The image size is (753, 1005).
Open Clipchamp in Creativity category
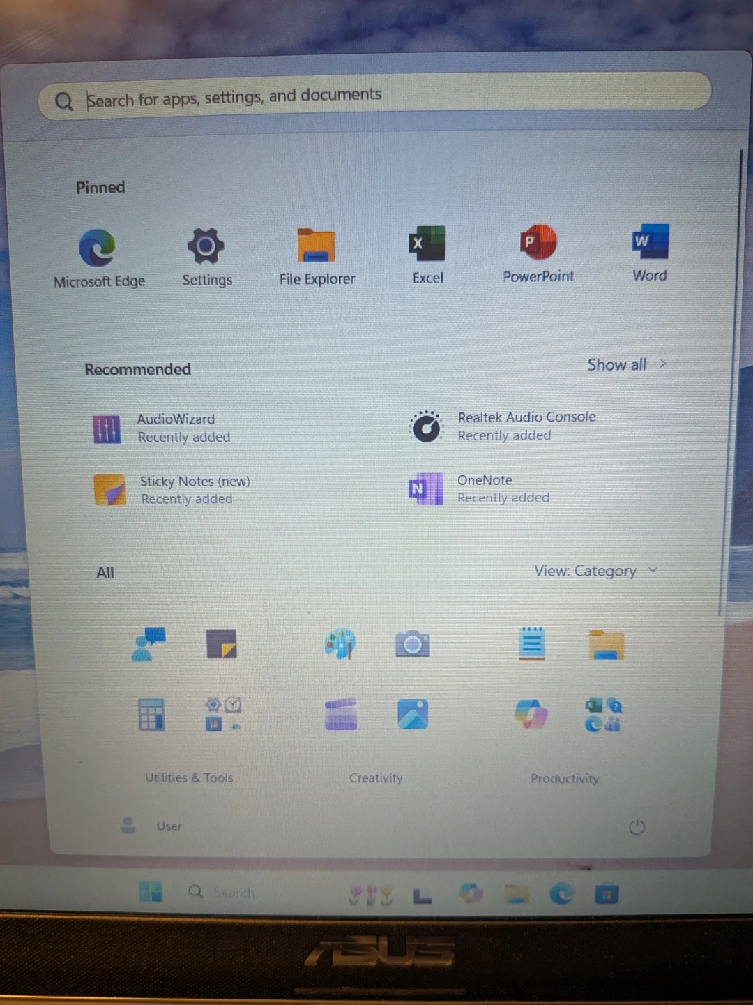(341, 714)
